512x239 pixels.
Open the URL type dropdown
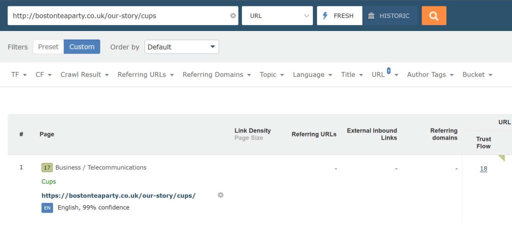tap(277, 15)
